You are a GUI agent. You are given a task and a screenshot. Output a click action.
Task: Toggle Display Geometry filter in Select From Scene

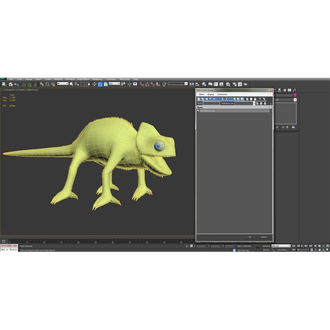click(199, 99)
